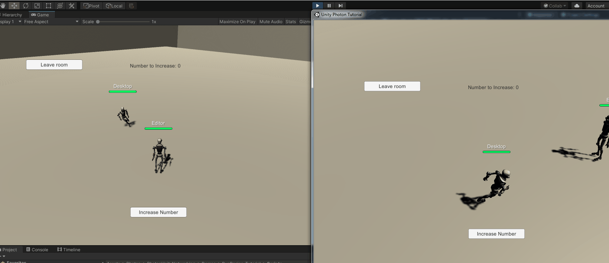Click the Step frame button

click(340, 6)
